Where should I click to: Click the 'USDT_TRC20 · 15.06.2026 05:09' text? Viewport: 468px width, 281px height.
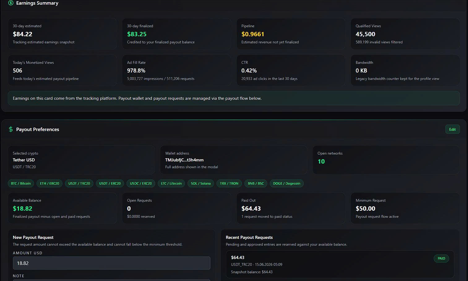click(256, 265)
